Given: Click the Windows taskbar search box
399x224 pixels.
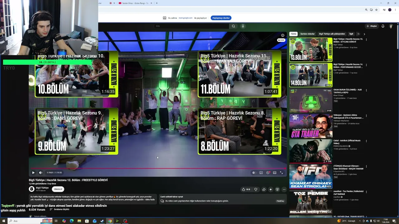Looking at the screenshot, I should 30,221.
